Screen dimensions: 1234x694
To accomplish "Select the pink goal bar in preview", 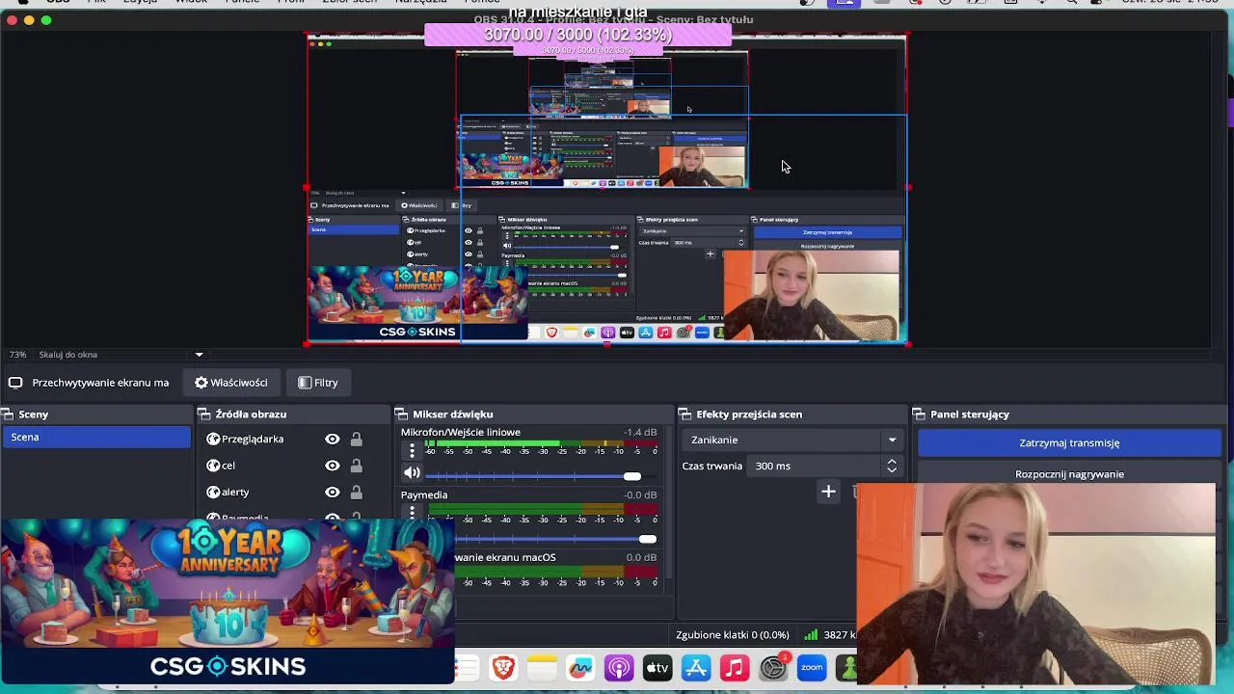I will (577, 35).
